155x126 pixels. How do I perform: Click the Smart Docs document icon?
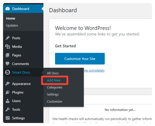[x=8, y=72]
